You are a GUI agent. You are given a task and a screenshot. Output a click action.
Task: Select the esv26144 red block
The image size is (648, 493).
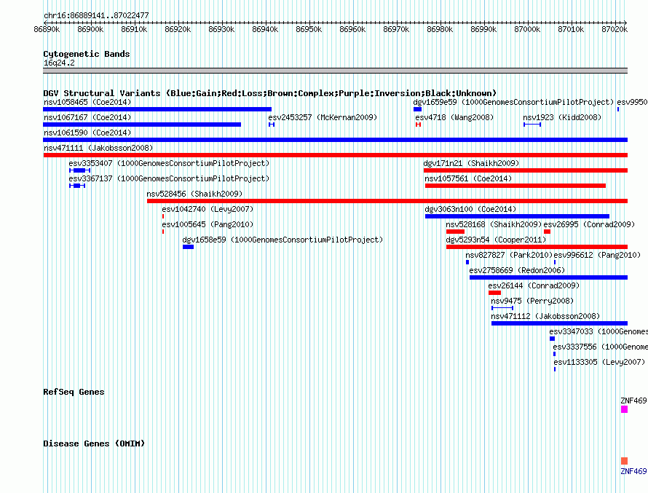[x=494, y=293]
